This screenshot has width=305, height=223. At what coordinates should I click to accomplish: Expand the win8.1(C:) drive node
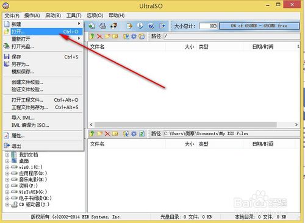7,168
